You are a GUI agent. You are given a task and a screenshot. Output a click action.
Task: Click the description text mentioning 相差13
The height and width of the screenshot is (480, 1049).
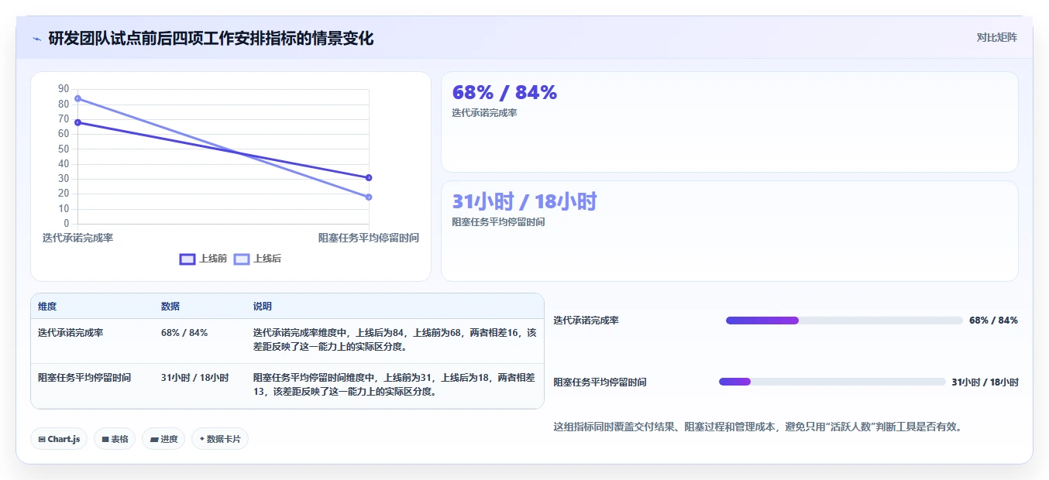click(x=394, y=385)
